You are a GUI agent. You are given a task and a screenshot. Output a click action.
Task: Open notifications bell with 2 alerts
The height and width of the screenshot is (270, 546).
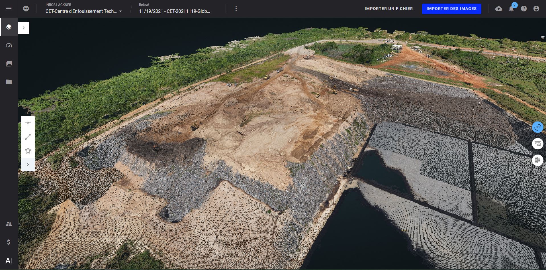pyautogui.click(x=511, y=9)
